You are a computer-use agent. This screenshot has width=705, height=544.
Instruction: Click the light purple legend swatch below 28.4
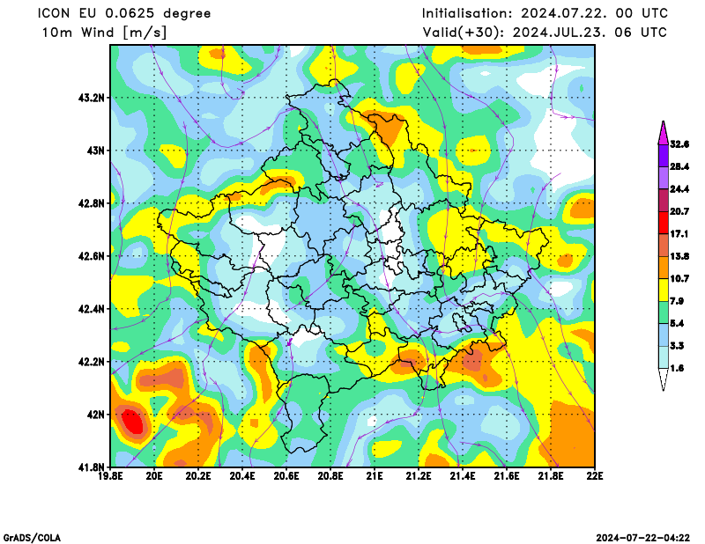point(664,178)
